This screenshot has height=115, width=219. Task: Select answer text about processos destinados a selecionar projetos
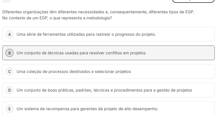pos(74,71)
